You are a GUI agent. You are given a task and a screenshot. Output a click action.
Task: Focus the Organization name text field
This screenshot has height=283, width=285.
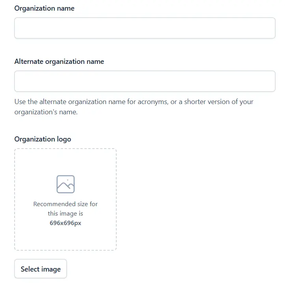click(145, 28)
